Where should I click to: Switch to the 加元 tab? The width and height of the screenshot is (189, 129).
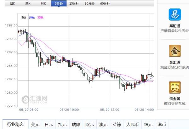point(62,124)
